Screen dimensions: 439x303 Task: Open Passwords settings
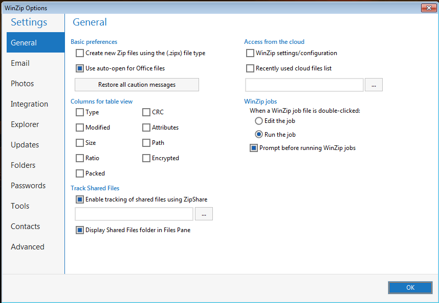35,185
